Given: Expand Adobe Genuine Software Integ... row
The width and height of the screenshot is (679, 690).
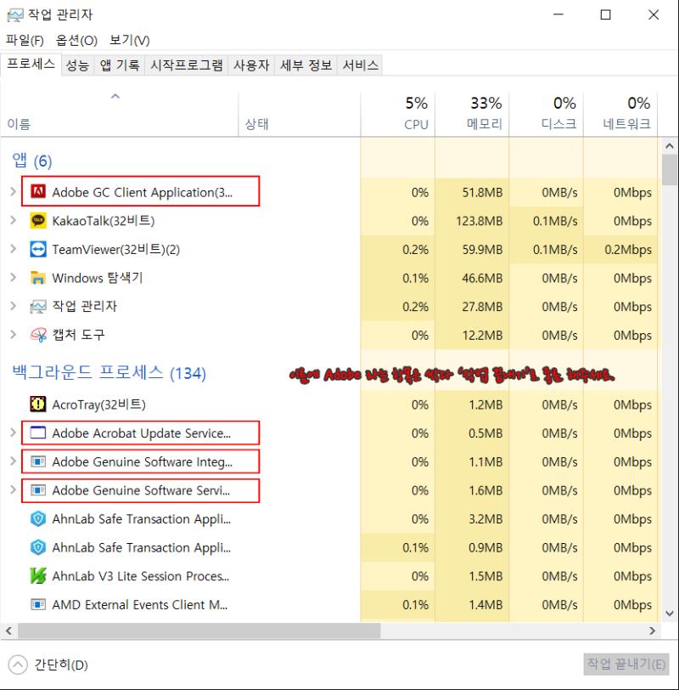Looking at the screenshot, I should (x=14, y=461).
